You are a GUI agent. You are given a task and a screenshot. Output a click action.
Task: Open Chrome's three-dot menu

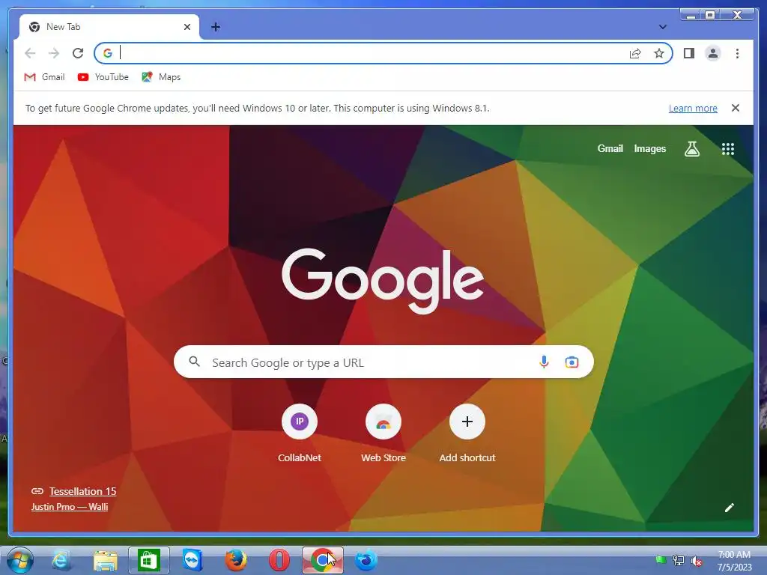737,53
